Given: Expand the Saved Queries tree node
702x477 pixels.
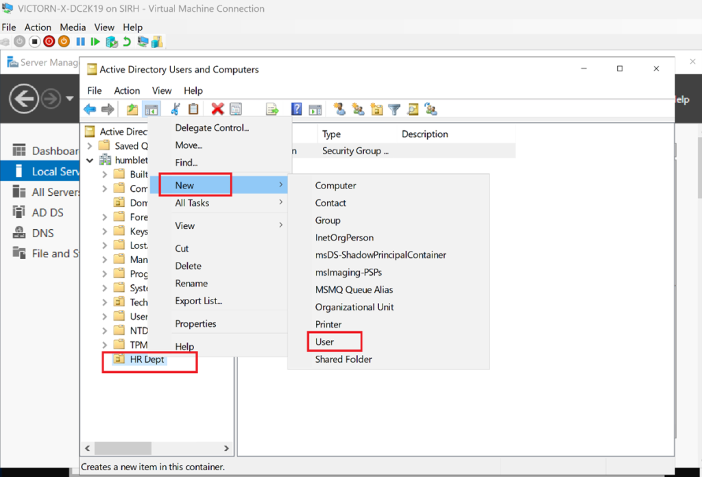Looking at the screenshot, I should (90, 146).
